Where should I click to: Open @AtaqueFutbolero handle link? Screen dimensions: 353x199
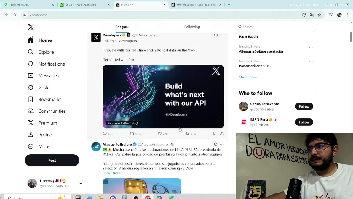pyautogui.click(x=153, y=144)
